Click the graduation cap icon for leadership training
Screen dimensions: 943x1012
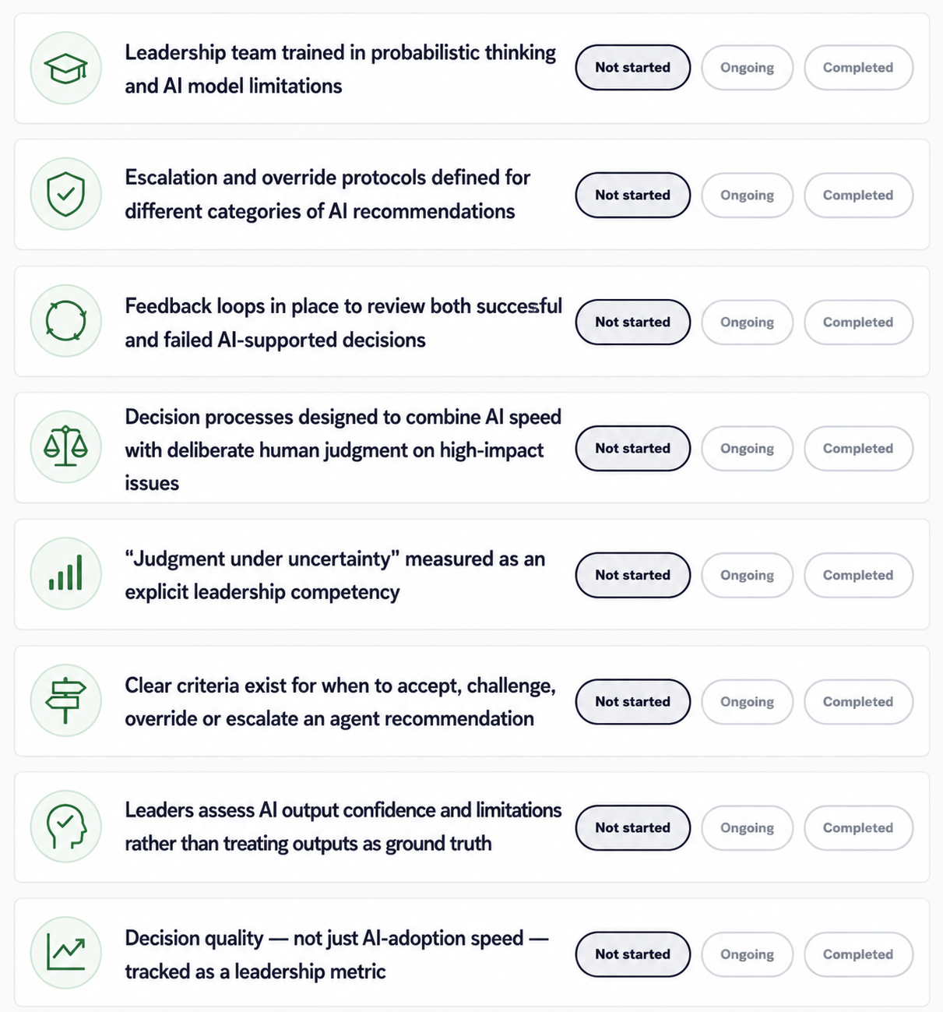(x=66, y=69)
